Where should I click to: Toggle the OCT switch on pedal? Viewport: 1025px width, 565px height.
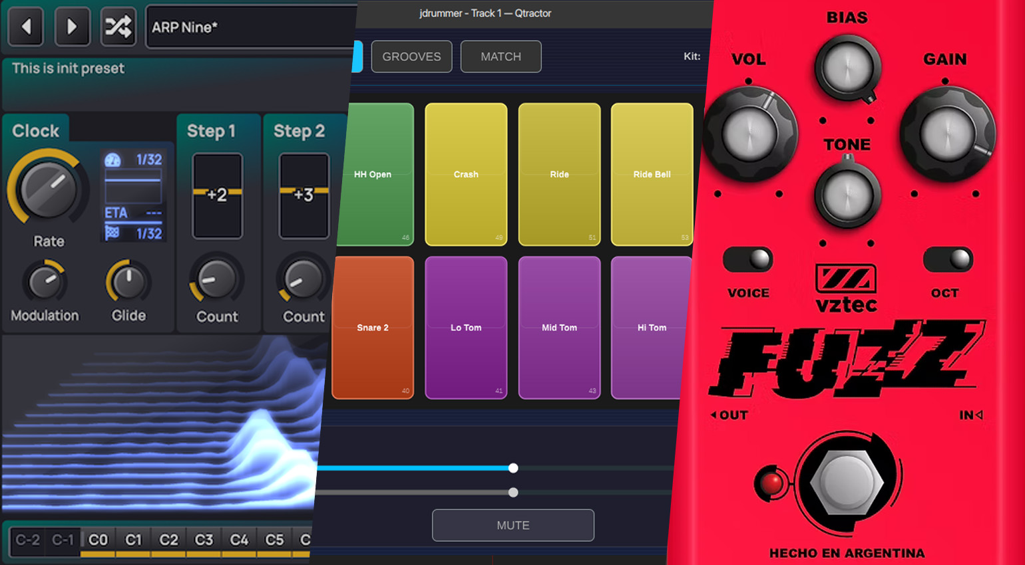(x=948, y=260)
